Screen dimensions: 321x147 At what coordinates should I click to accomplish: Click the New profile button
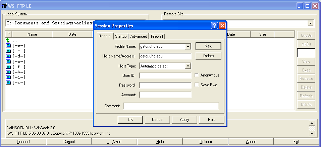tap(208, 46)
